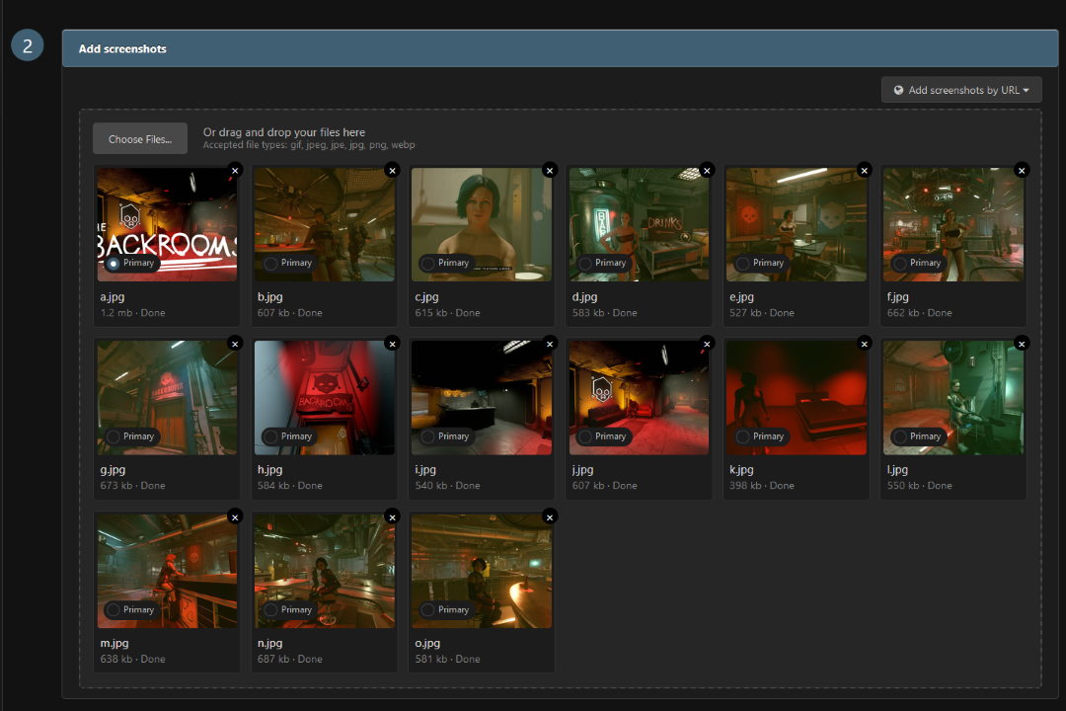Click the j.jpg file name
This screenshot has width=1066, height=711.
click(582, 469)
